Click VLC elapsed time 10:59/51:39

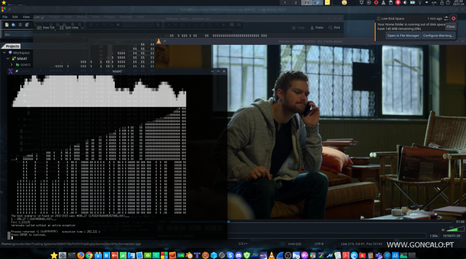coord(451,236)
